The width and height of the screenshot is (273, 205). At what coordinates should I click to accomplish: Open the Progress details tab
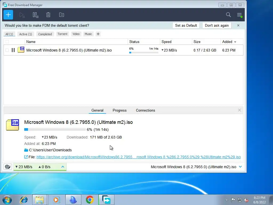tap(120, 110)
